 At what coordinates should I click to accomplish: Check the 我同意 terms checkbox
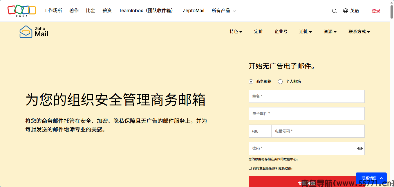point(250,168)
